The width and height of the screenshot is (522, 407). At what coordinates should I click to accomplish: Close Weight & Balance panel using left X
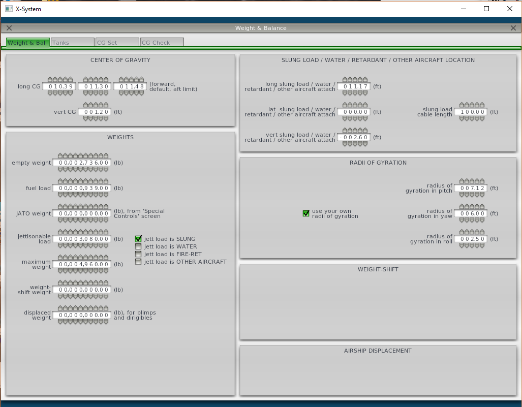9,28
